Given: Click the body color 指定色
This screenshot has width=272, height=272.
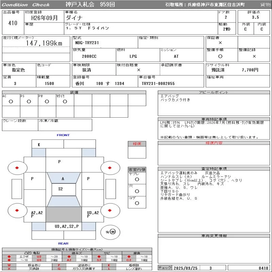Looking at the screenshot, I should 18,70.
